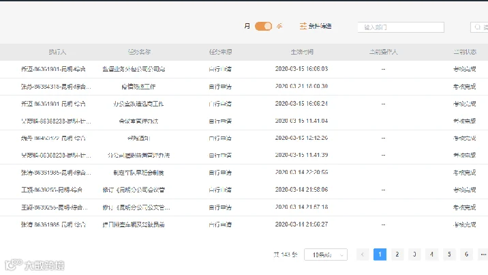This screenshot has width=488, height=275.
Task: Click the search magnifier icon
Action: 477,27
